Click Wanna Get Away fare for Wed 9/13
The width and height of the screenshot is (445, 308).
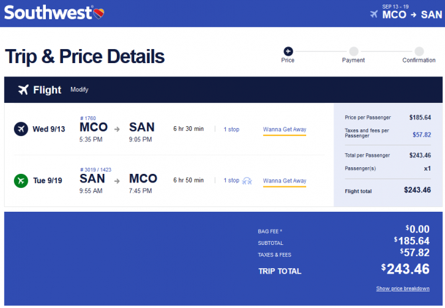(285, 129)
